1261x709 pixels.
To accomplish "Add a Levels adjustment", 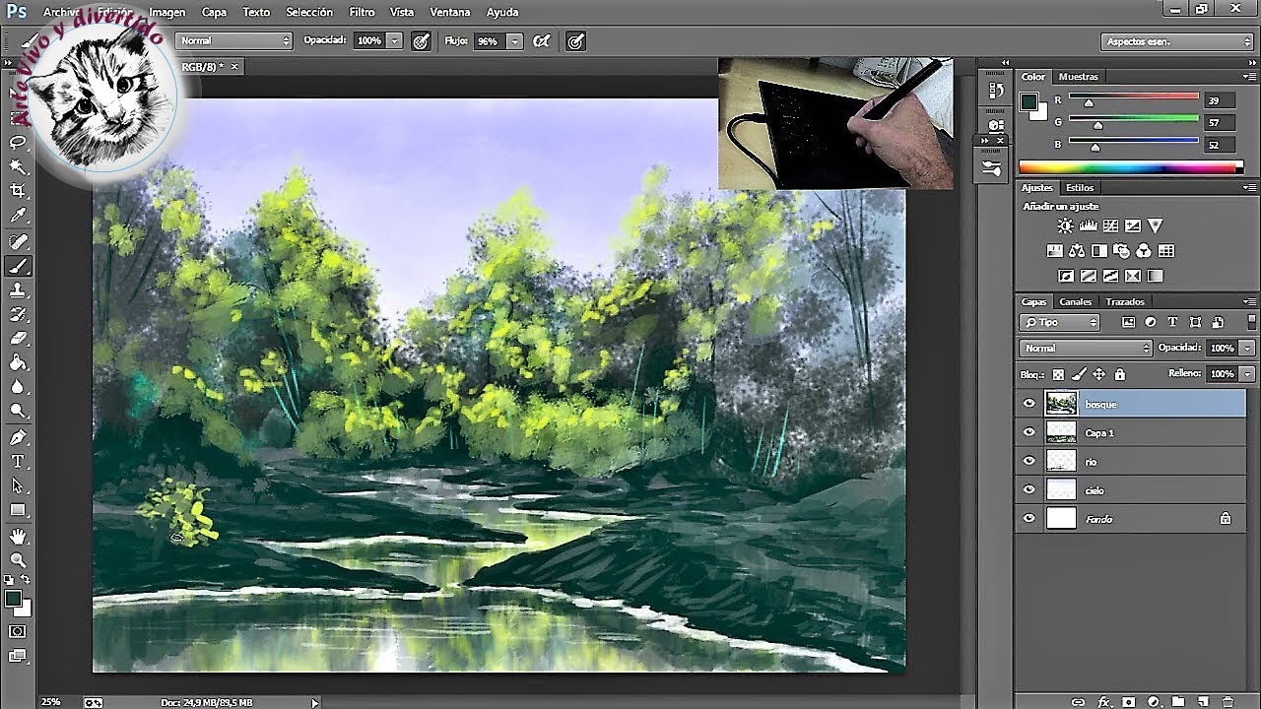I will click(x=1089, y=226).
